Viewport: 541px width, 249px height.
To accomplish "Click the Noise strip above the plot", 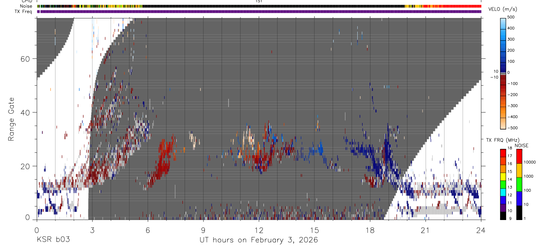I will pos(259,6).
